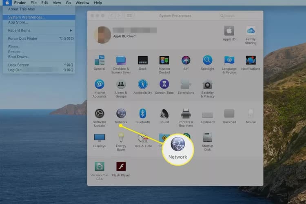The height and width of the screenshot is (204, 306).
Task: Open App Store from Apple menu
Action: coord(39,22)
